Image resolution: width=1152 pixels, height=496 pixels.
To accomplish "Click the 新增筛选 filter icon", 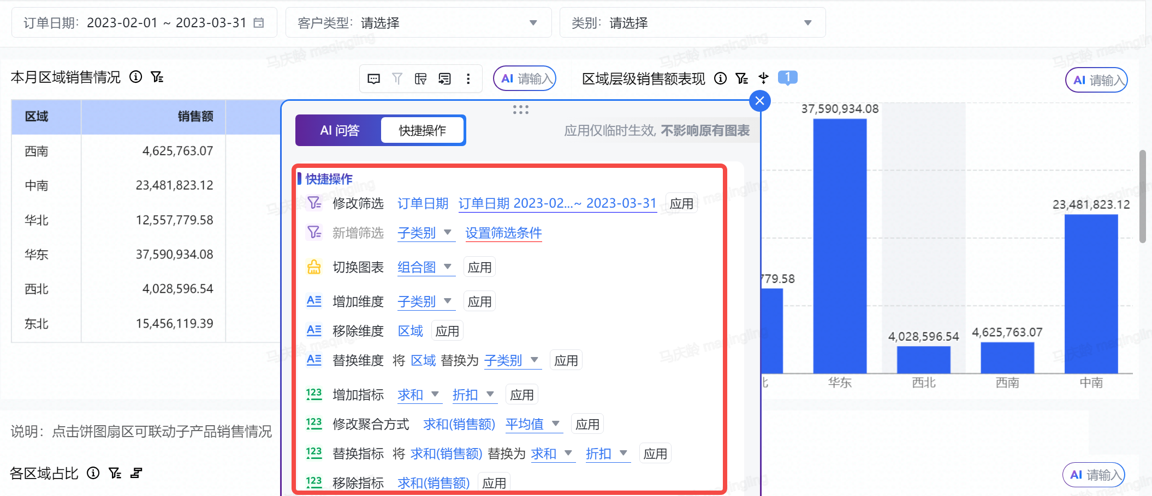I will tap(314, 233).
